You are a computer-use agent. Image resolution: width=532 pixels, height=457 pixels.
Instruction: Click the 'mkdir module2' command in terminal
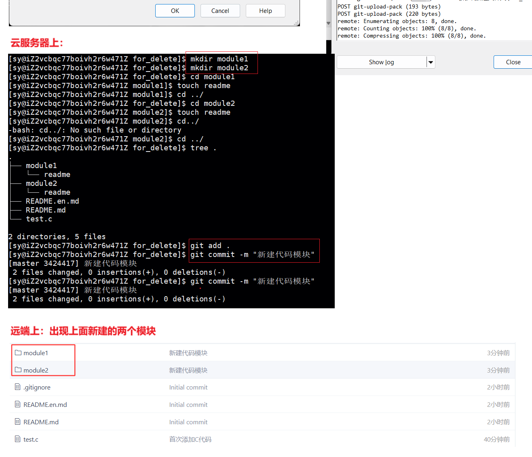[219, 68]
